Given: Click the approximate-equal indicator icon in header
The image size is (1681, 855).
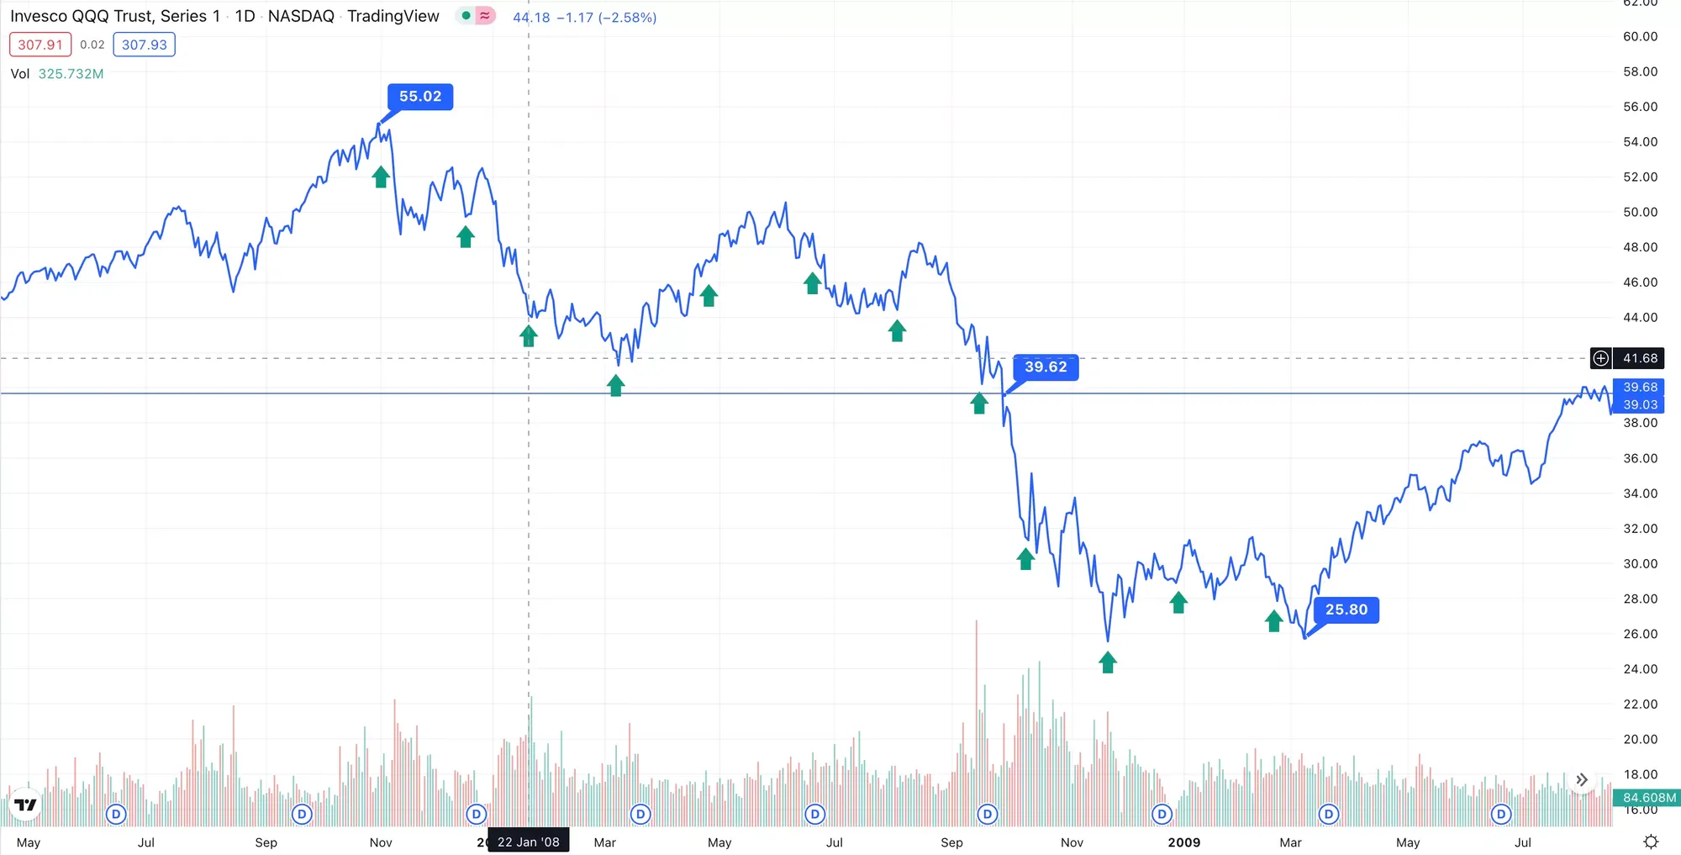Looking at the screenshot, I should tap(485, 16).
